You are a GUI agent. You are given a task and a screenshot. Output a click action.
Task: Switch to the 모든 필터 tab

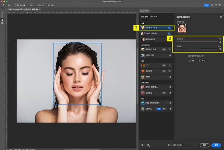[144, 17]
